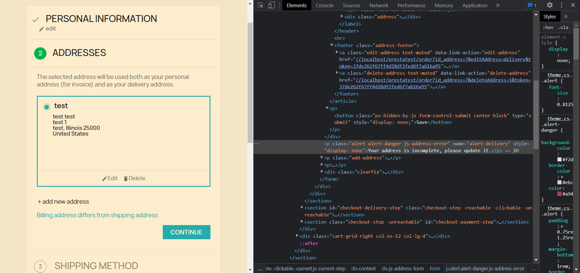
Task: Open DevTools settings gear
Action: point(550,5)
